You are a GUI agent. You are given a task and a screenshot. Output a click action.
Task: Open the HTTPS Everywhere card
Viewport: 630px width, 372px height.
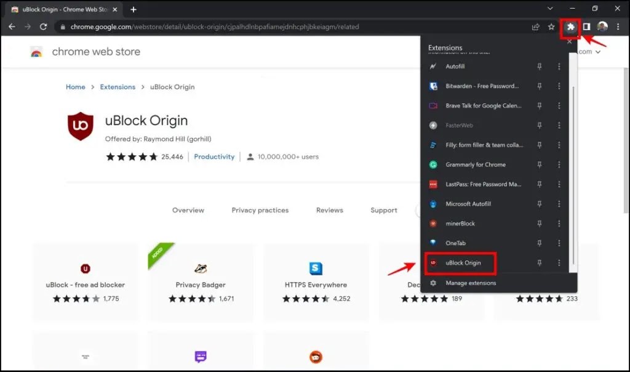(x=316, y=281)
